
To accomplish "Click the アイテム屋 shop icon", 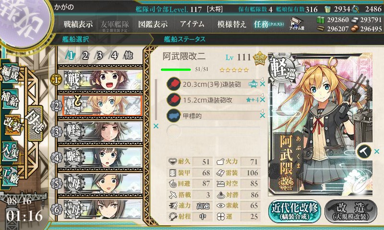I will [297, 23].
